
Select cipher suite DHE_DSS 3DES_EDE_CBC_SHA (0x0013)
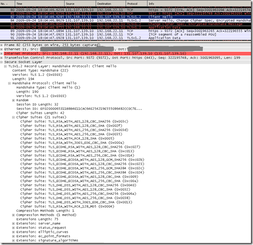click(x=76, y=202)
